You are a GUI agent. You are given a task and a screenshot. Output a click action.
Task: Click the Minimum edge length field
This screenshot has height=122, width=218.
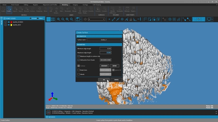(106, 49)
